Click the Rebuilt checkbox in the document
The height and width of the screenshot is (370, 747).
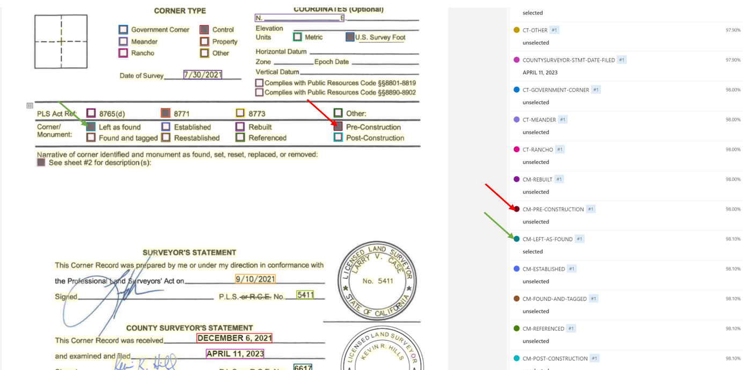240,127
